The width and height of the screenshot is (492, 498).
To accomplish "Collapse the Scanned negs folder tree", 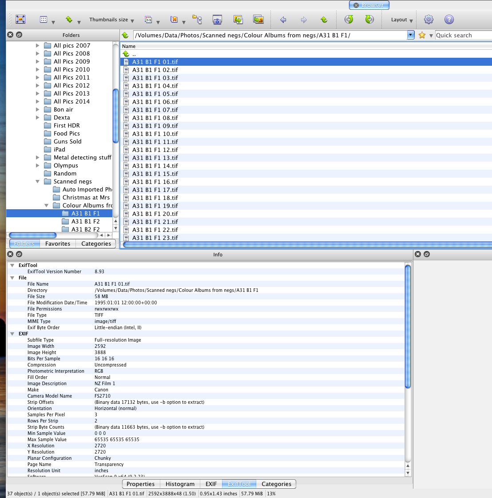I will (x=38, y=182).
